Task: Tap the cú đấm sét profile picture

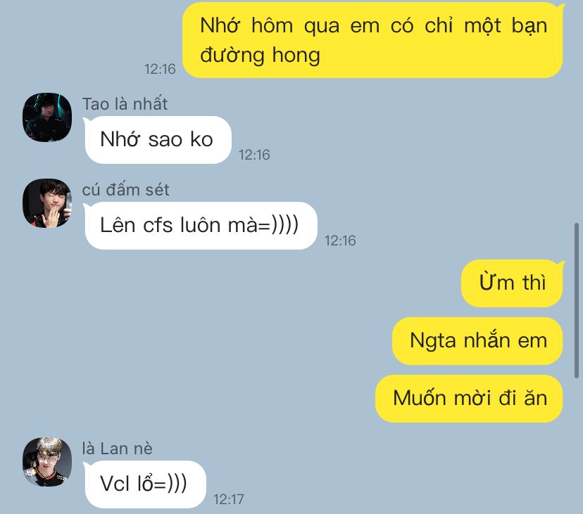Action: pos(47,203)
